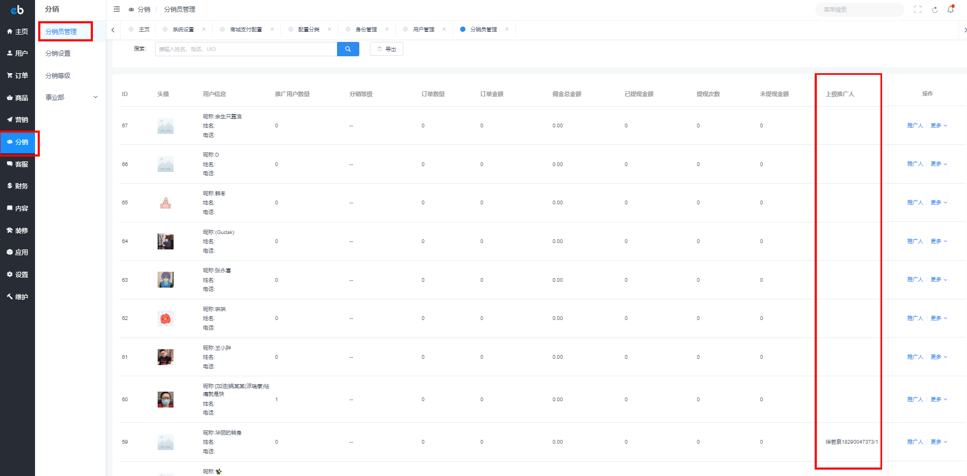Open the notification bell
Screen dimensions: 967x476
[x=951, y=10]
